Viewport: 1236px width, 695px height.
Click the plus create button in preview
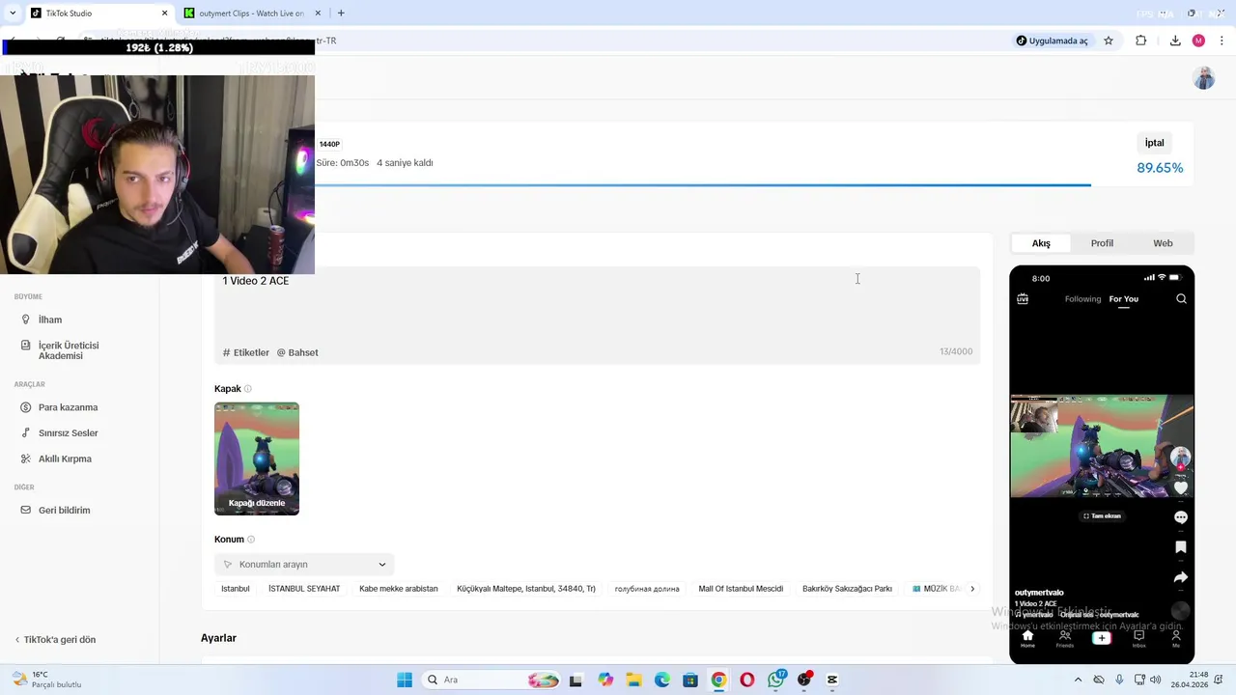point(1102,638)
